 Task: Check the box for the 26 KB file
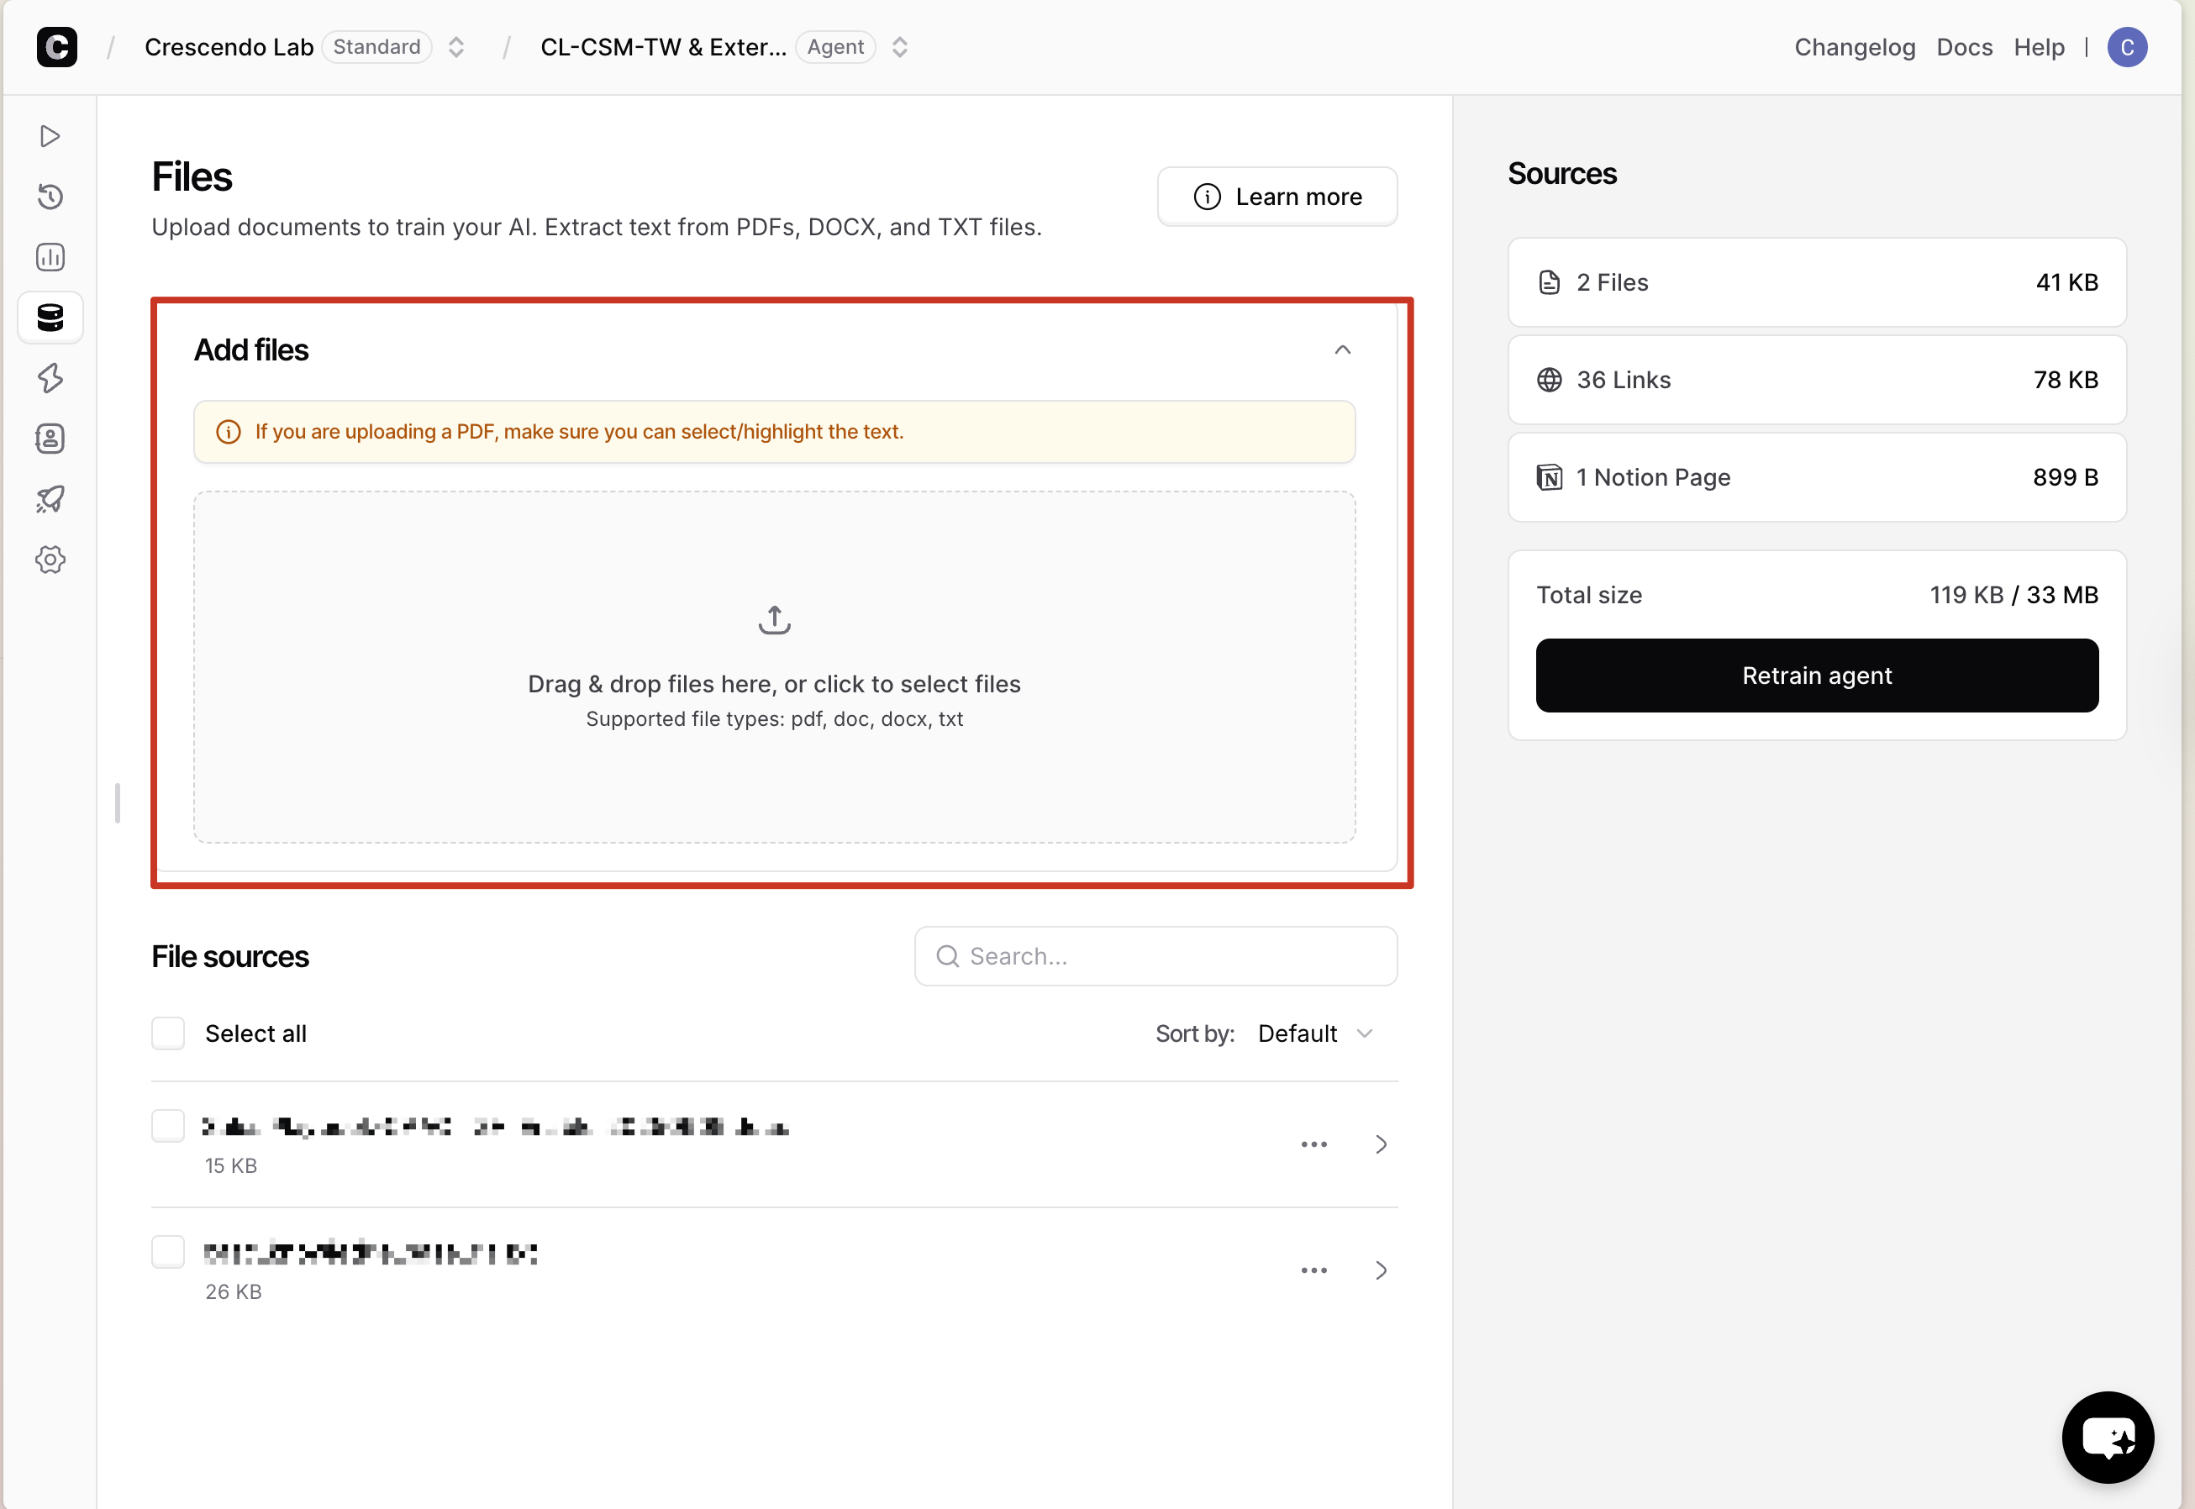168,1252
